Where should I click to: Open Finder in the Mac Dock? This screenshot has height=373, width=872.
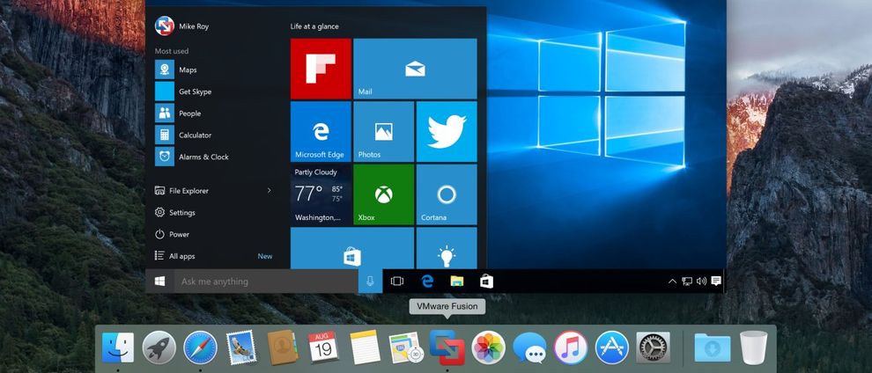click(x=118, y=347)
